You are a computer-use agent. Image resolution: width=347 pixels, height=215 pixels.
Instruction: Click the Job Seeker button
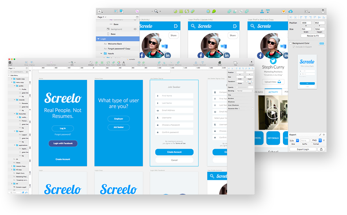tap(119, 127)
